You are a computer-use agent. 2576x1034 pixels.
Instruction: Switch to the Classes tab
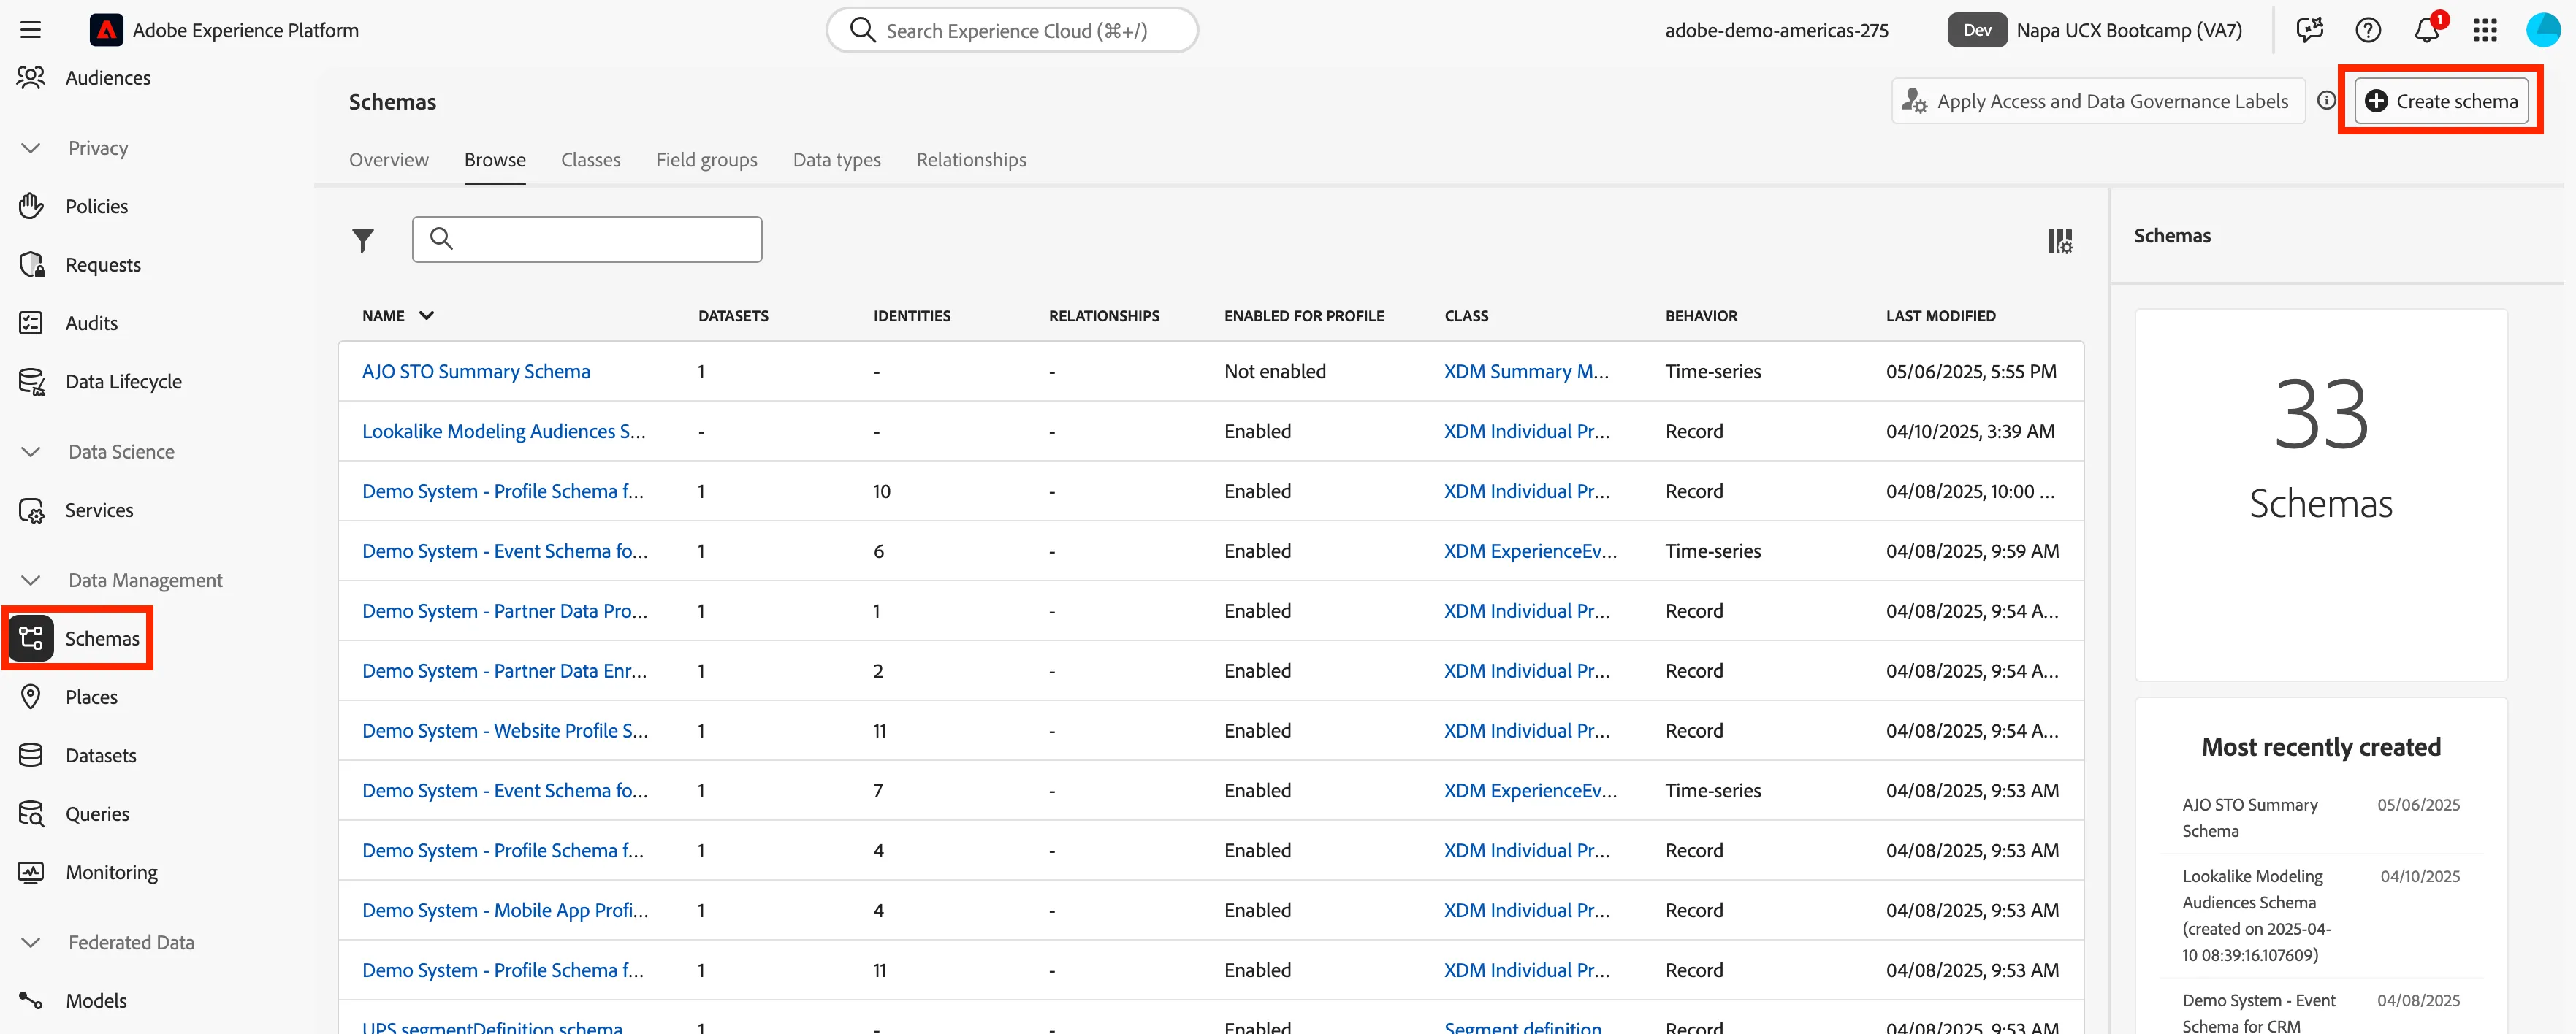pos(591,160)
